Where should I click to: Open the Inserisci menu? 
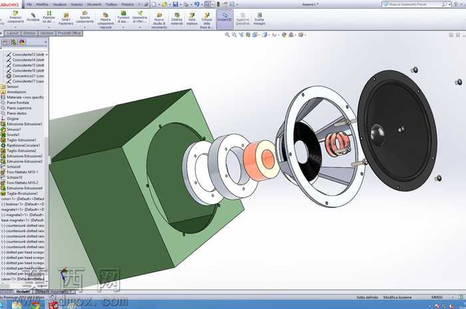77,5
